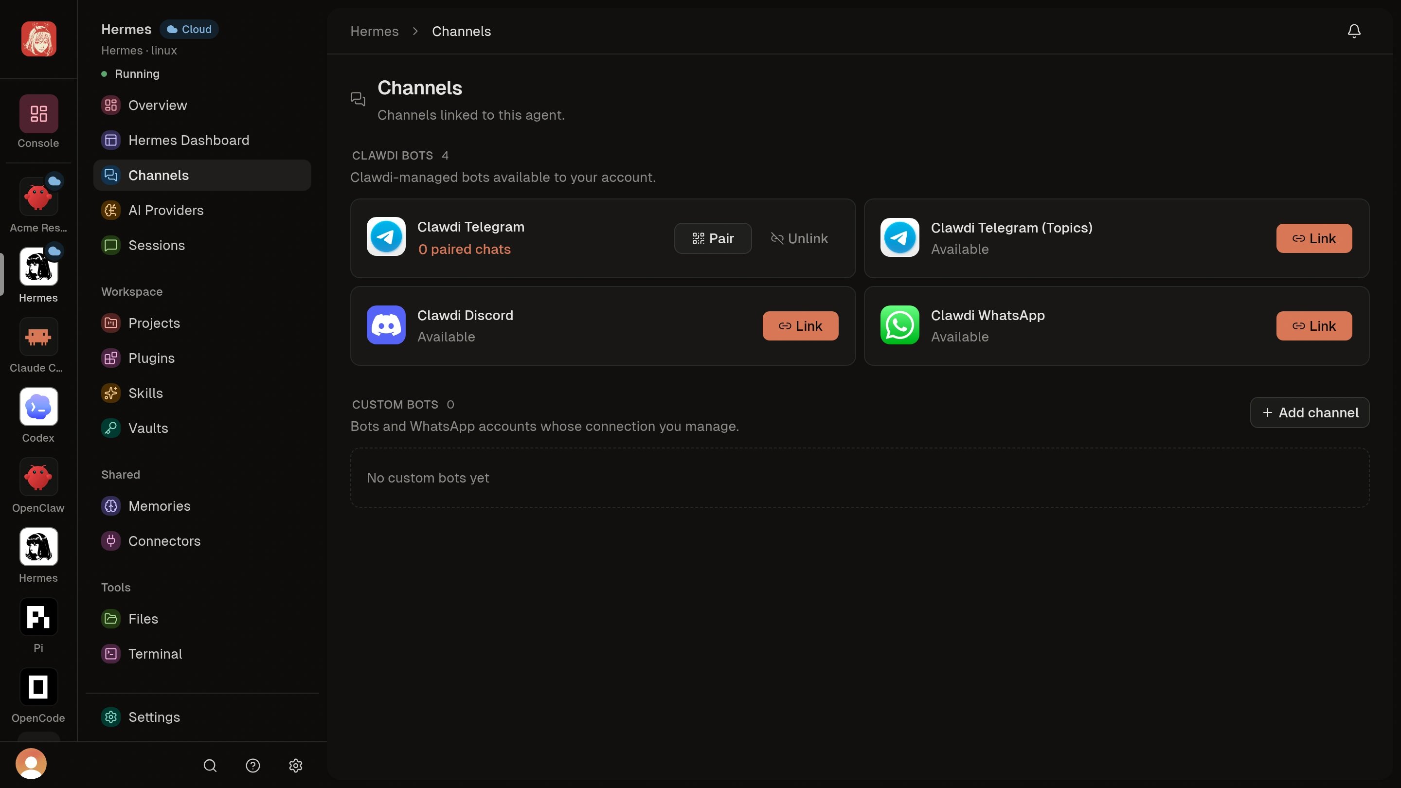
Task: Open Vaults under Workspace
Action: (x=202, y=429)
